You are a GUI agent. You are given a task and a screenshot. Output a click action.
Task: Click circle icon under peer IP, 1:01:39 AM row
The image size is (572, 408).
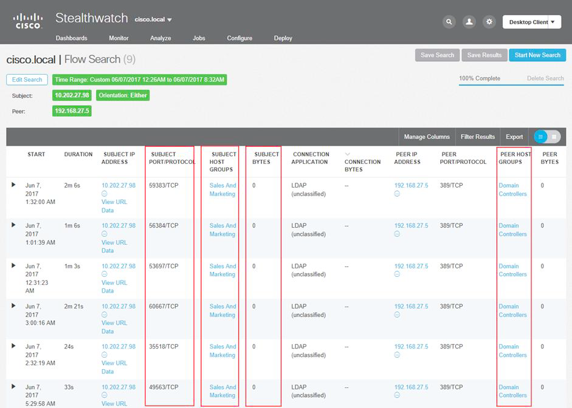398,234
